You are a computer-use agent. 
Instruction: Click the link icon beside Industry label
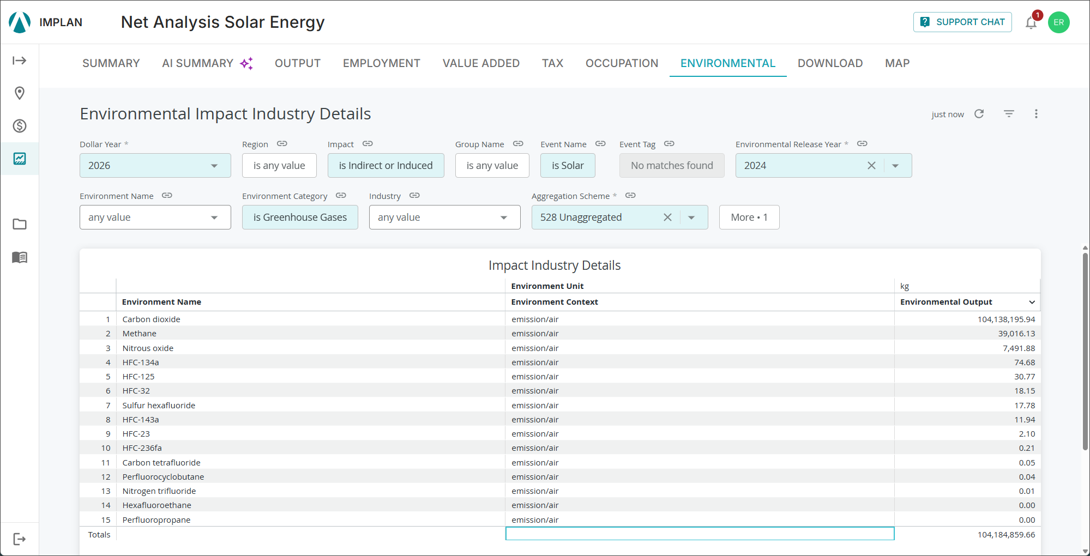click(x=414, y=196)
